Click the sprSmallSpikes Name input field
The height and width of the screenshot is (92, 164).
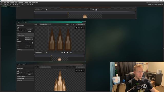pos(25,68)
